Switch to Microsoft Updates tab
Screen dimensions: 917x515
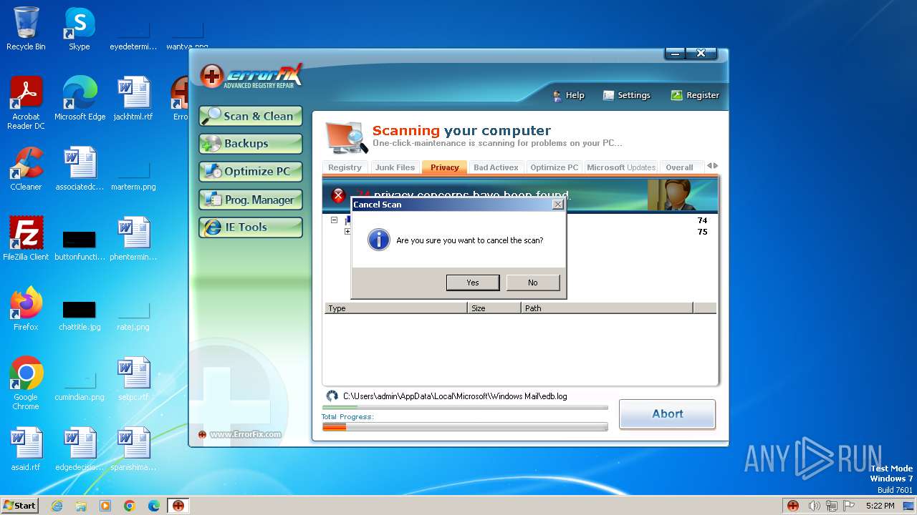620,167
